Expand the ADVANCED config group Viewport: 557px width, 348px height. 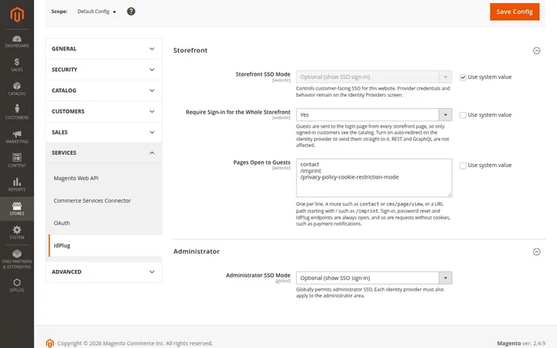click(x=104, y=272)
